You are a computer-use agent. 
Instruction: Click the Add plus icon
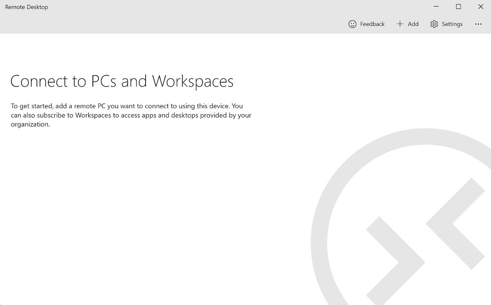tap(400, 24)
